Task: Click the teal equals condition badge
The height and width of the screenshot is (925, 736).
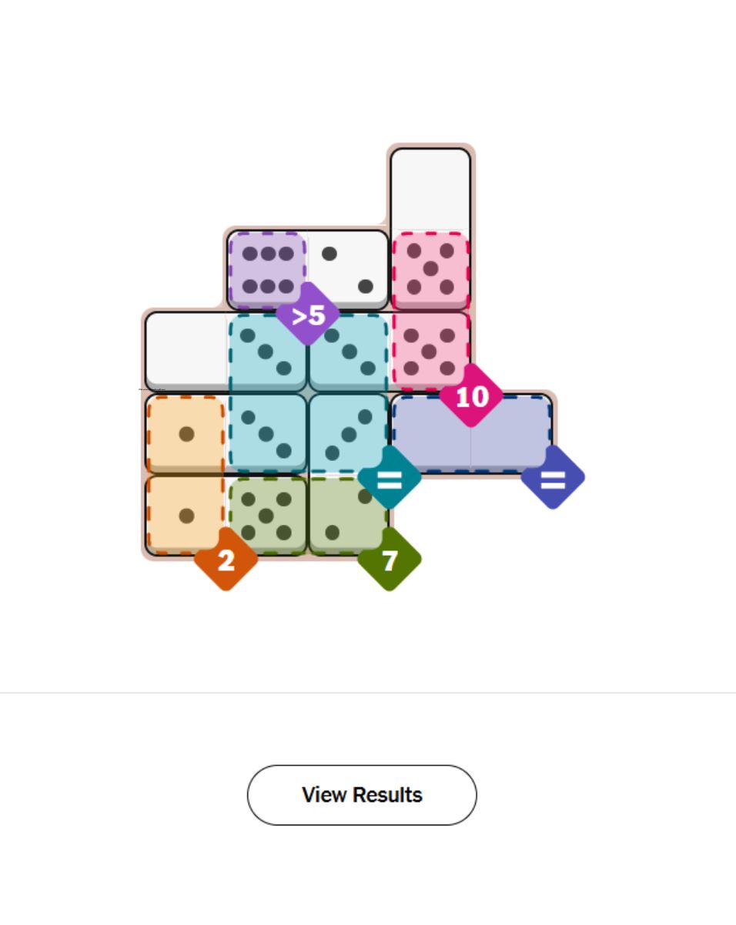Action: click(x=390, y=479)
